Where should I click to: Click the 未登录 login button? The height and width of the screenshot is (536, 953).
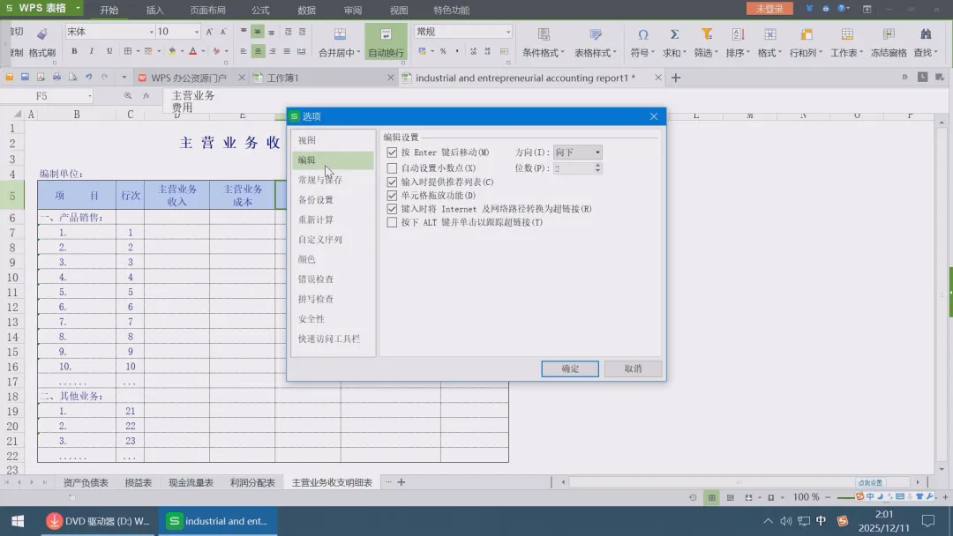click(x=769, y=9)
